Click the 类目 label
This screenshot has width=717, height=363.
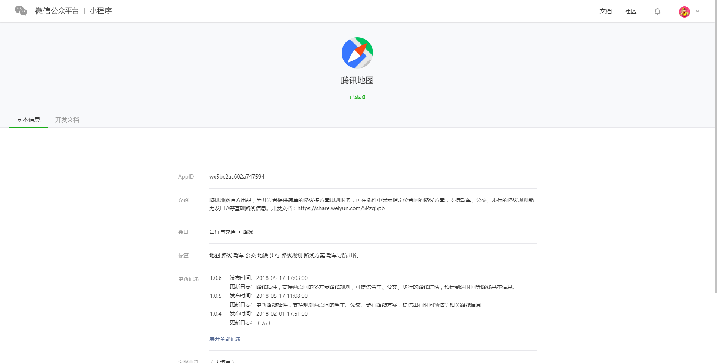pyautogui.click(x=183, y=232)
